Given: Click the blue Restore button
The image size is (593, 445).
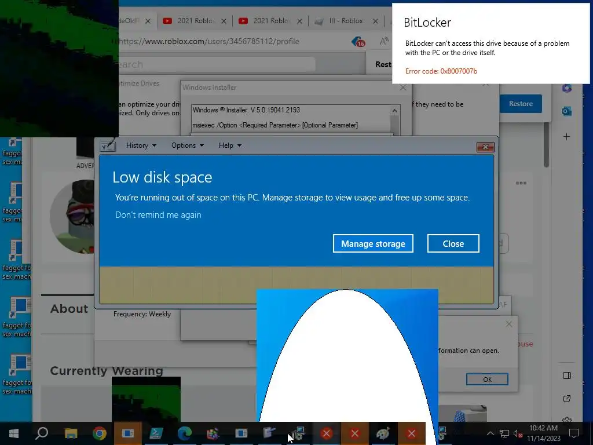Looking at the screenshot, I should pyautogui.click(x=521, y=104).
